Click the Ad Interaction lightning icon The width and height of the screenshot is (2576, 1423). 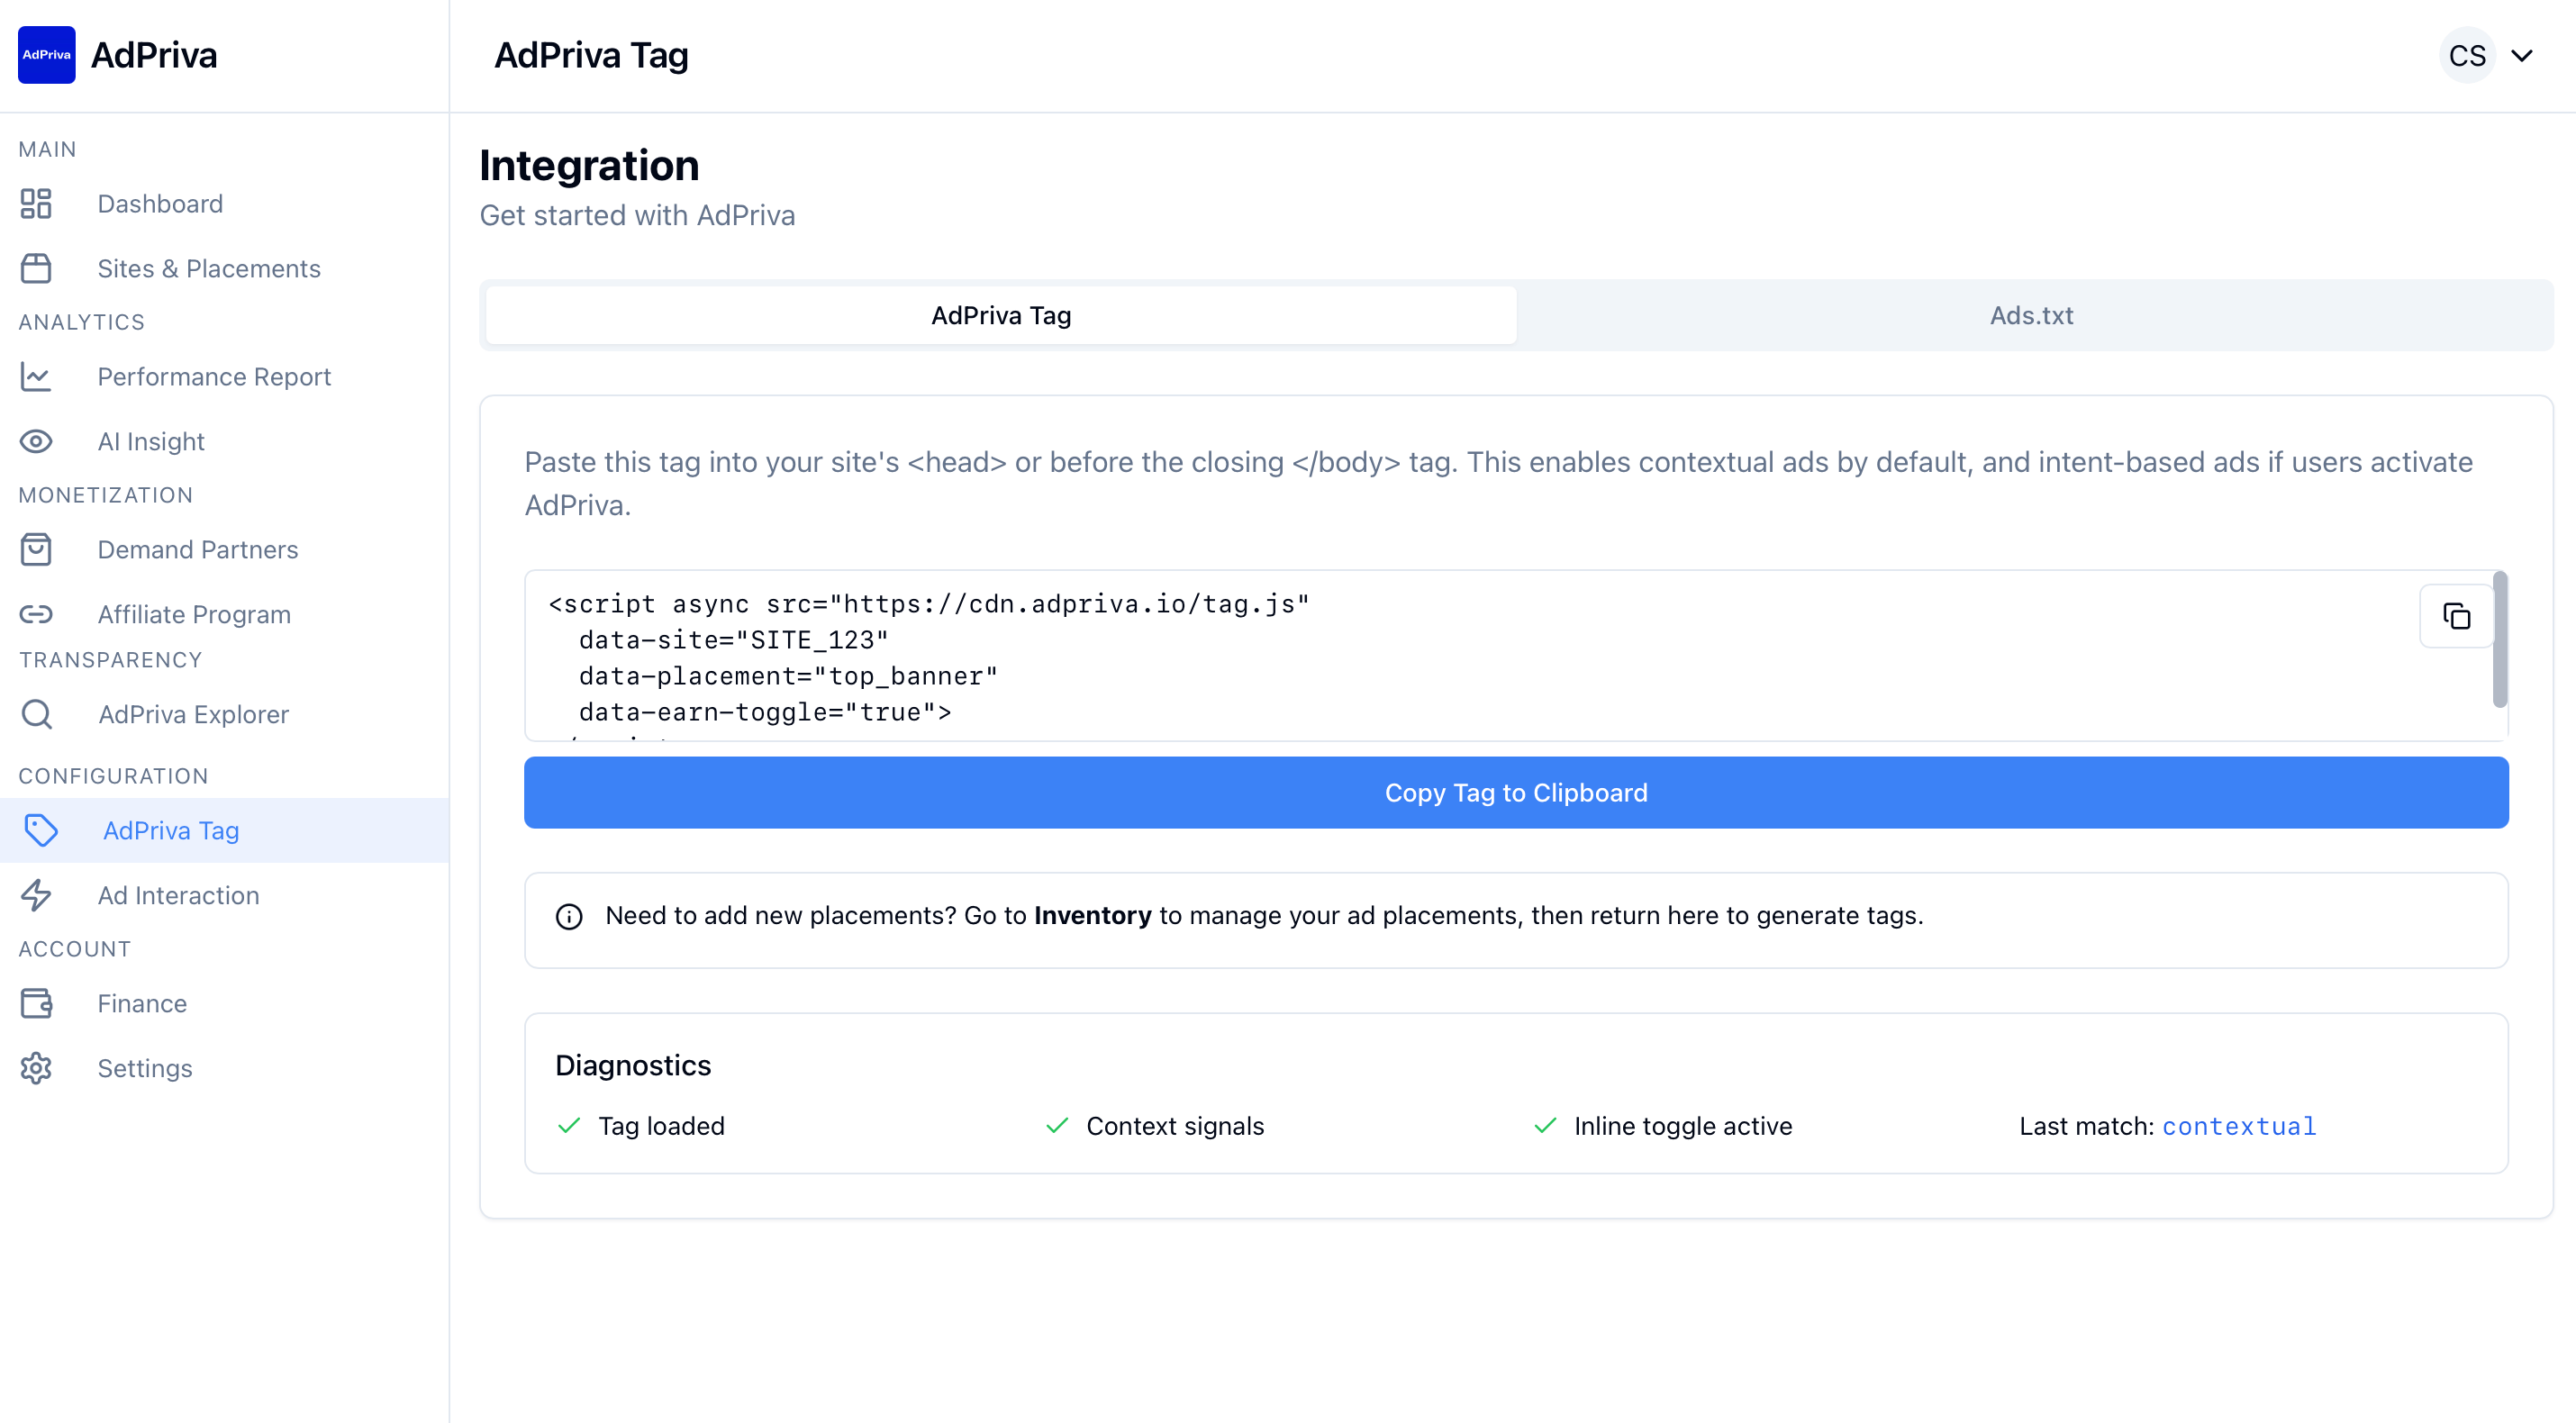tap(36, 895)
